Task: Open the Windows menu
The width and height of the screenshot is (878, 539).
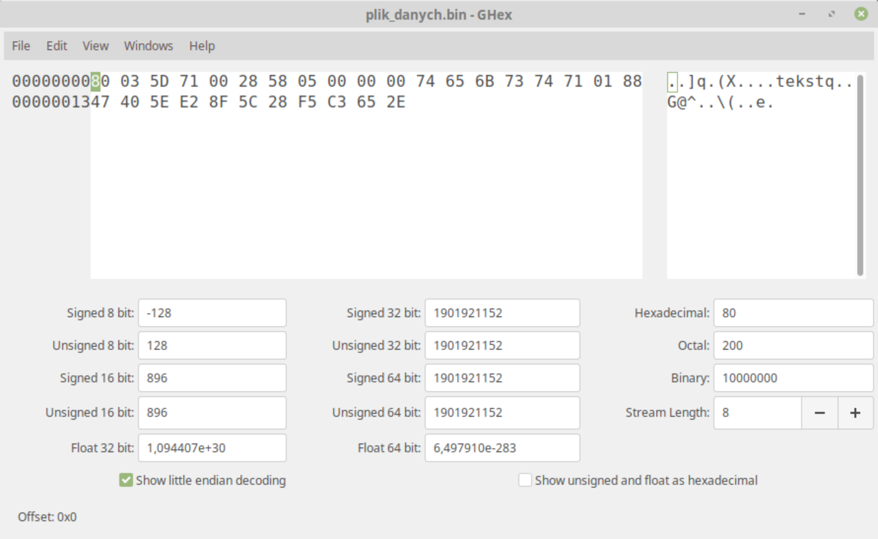Action: 148,46
